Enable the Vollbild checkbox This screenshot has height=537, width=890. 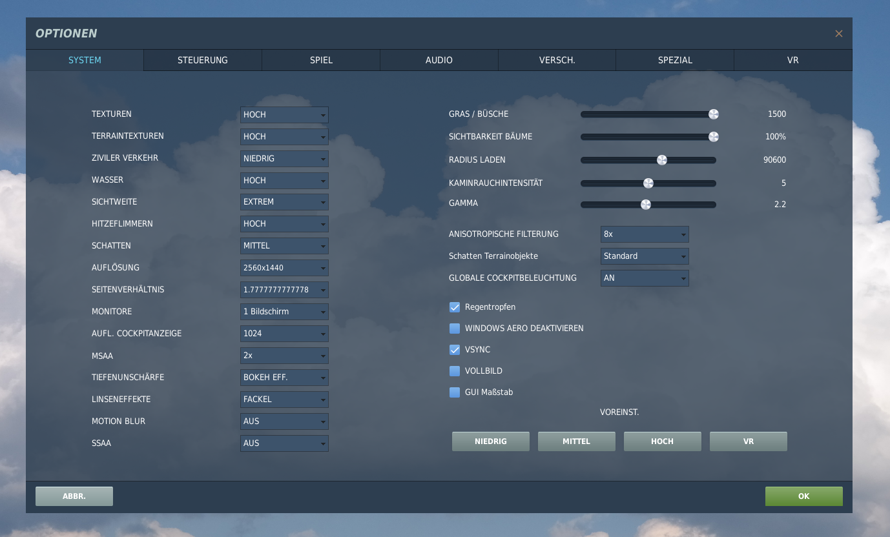click(x=455, y=371)
